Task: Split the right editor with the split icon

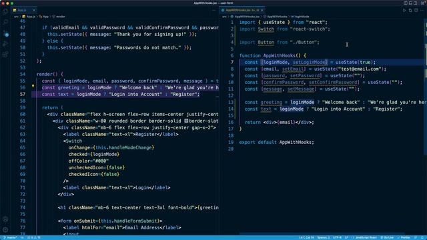Action: [x=416, y=10]
